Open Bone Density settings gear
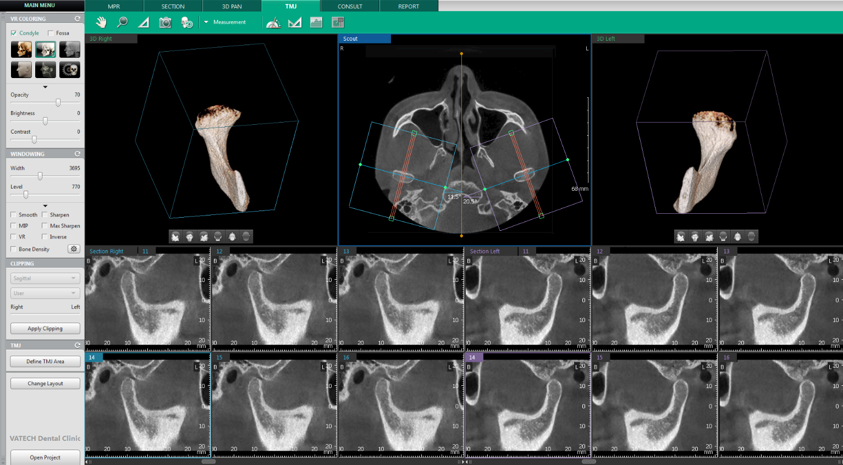843x465 pixels. (74, 249)
